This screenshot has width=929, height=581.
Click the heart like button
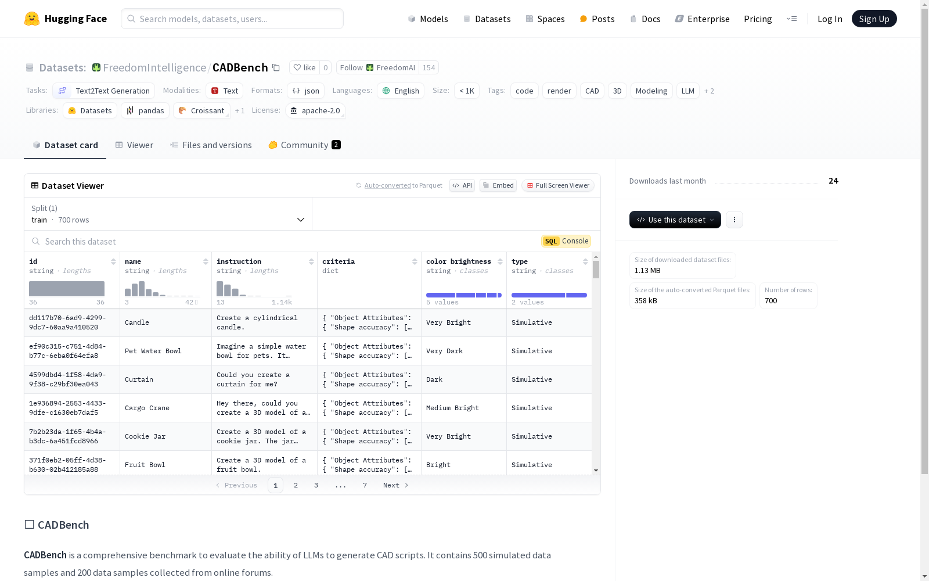pos(304,67)
